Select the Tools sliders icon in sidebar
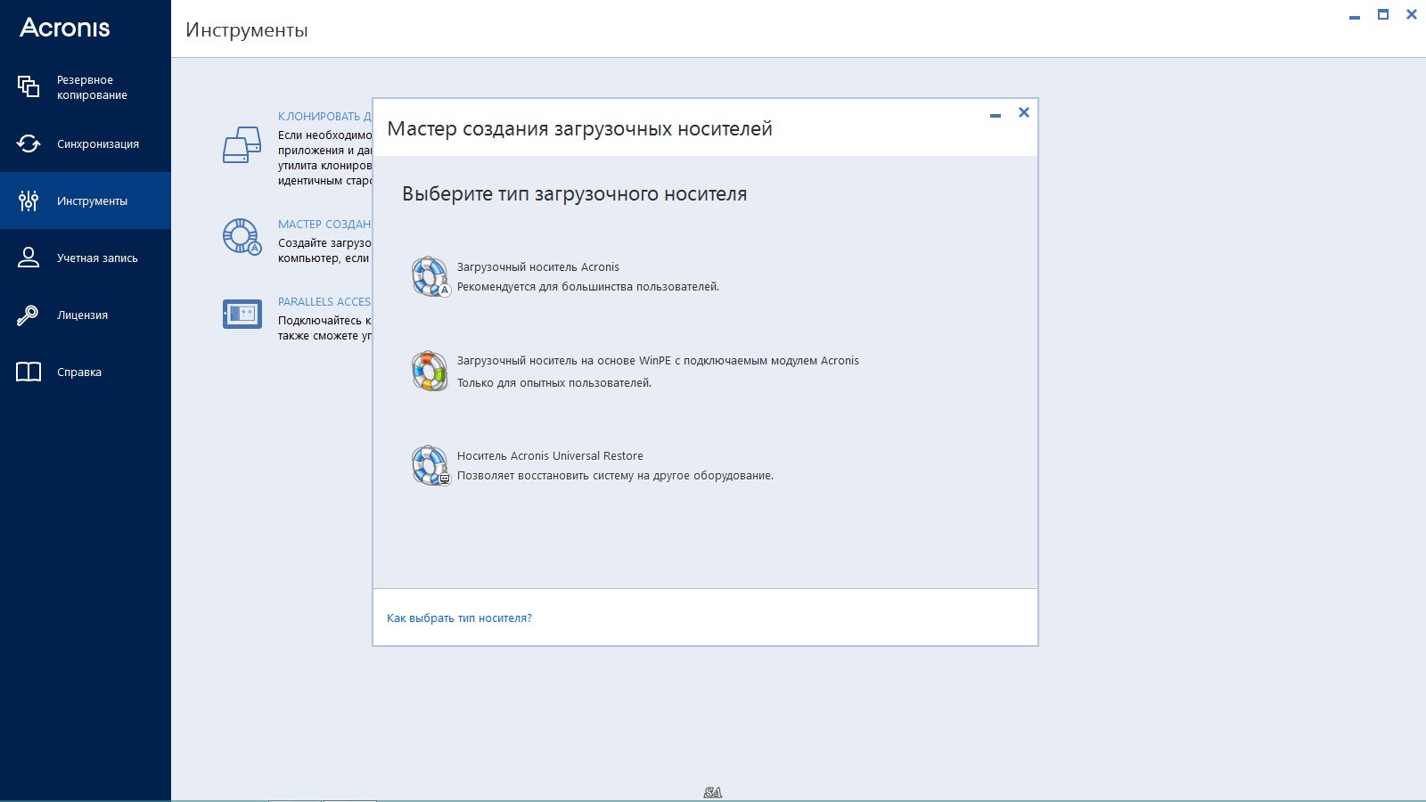The height and width of the screenshot is (802, 1426). click(x=29, y=200)
